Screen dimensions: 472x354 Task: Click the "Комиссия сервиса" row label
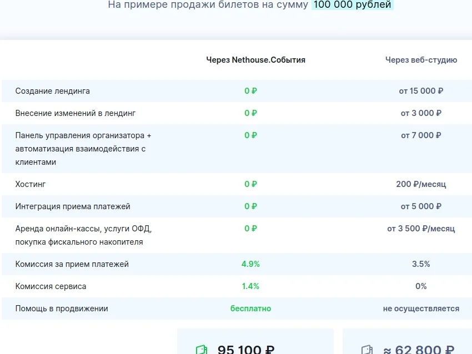click(49, 286)
